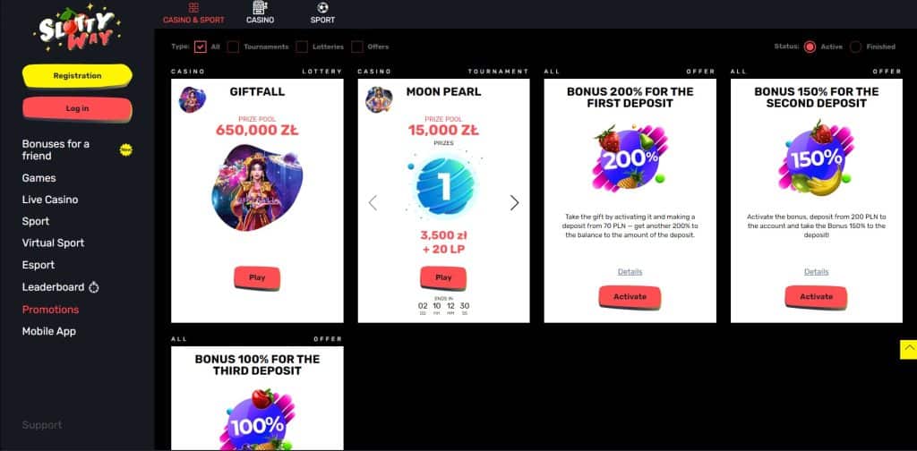Open Live Casino in sidebar menu
Image resolution: width=917 pixels, height=451 pixels.
pyautogui.click(x=50, y=200)
